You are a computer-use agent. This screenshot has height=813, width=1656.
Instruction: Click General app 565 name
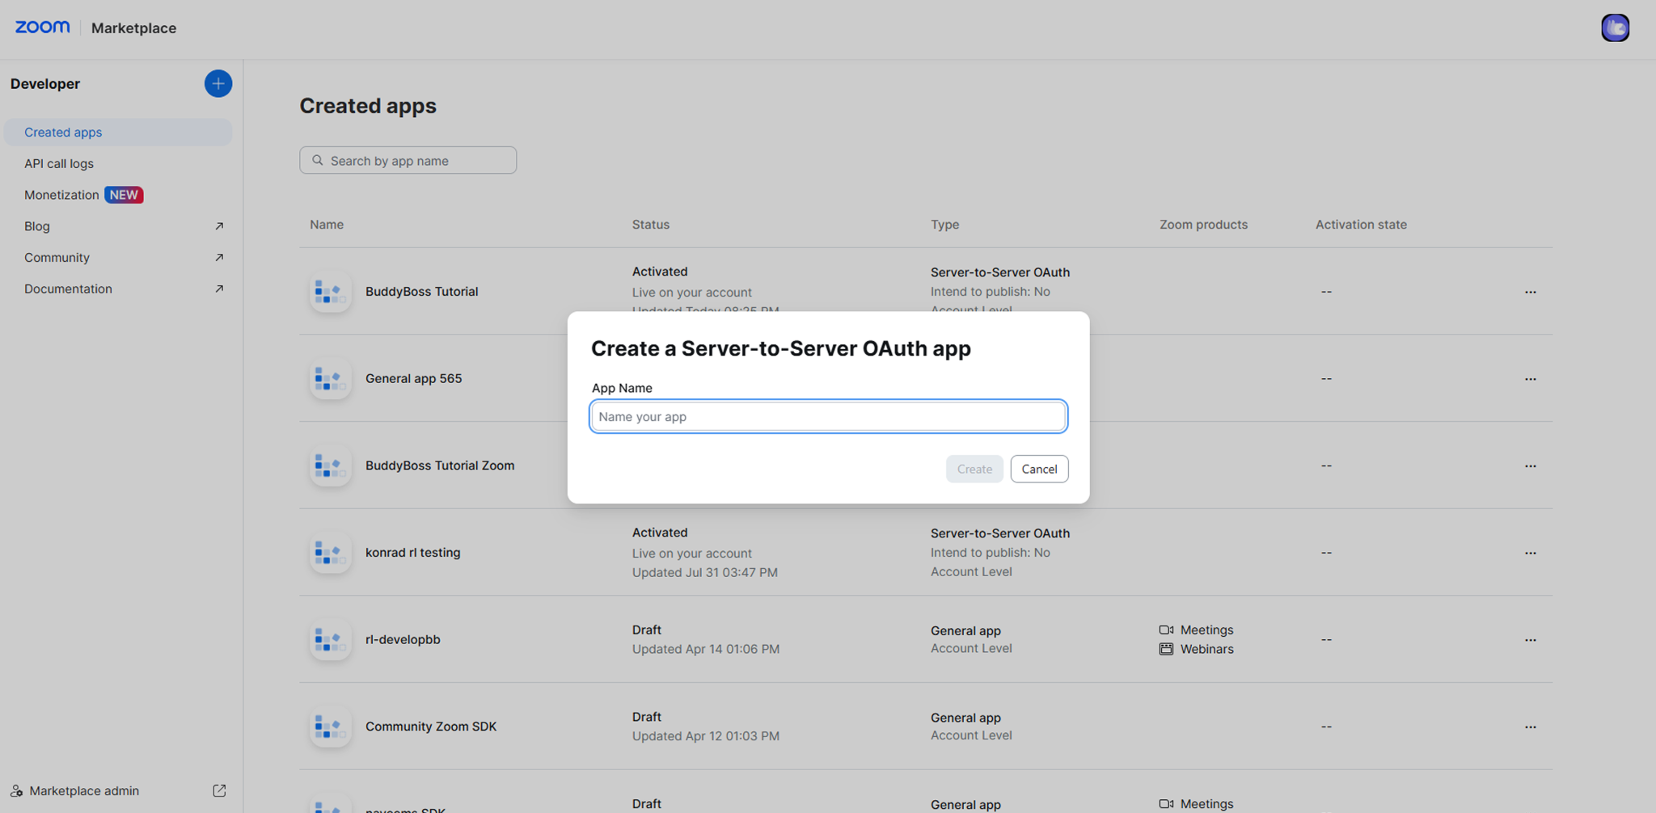413,378
